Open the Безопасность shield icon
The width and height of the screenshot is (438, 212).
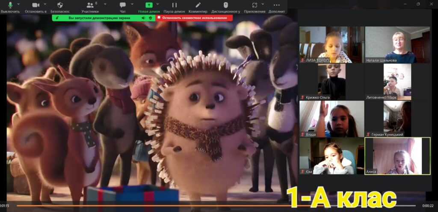60,5
